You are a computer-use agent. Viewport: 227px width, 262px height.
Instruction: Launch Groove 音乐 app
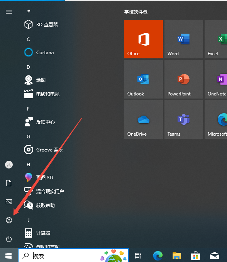coord(44,150)
